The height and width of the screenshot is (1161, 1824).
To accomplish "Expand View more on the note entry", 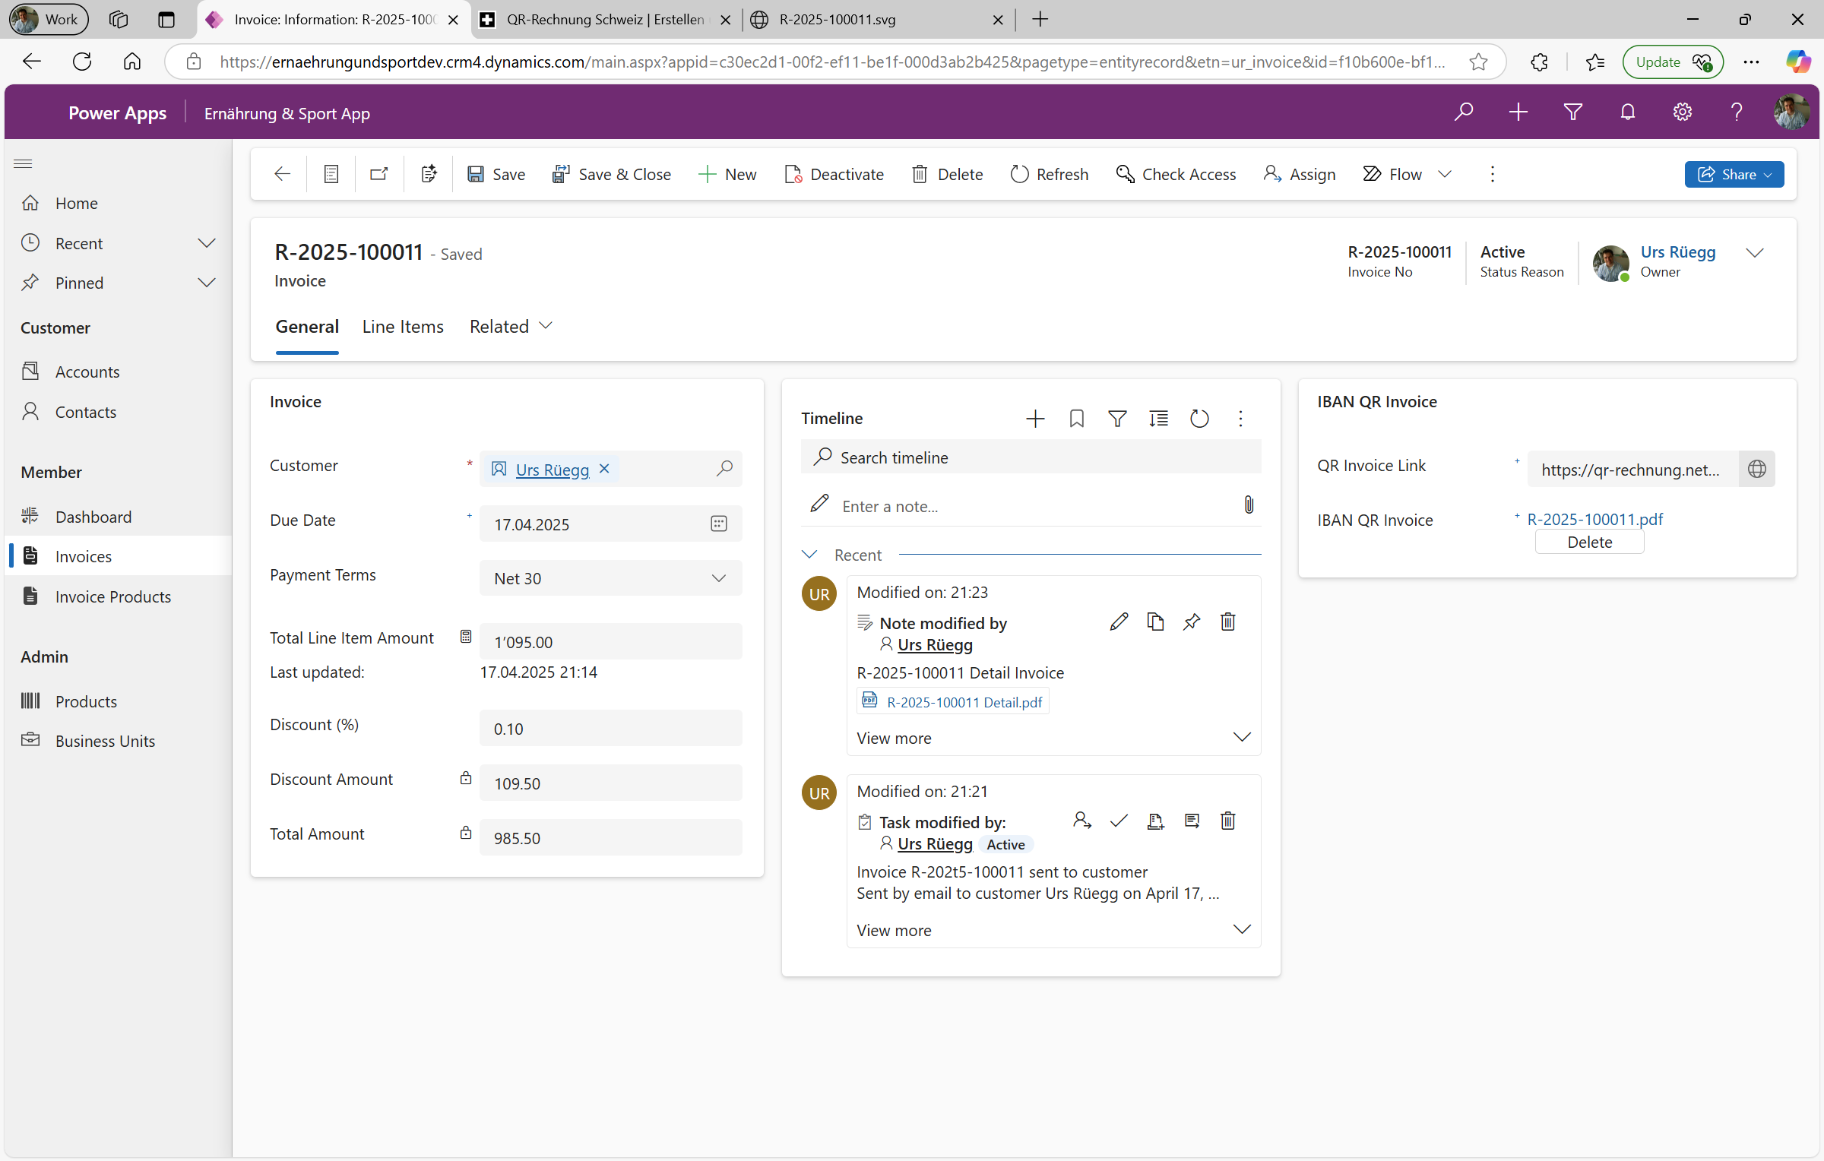I will (1053, 738).
